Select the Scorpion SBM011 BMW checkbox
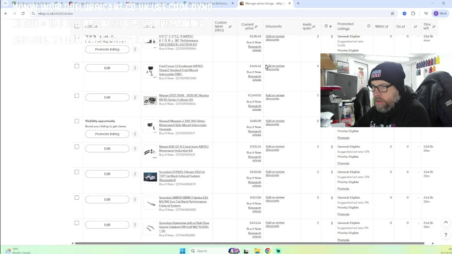This screenshot has height=254, width=452. click(x=77, y=198)
